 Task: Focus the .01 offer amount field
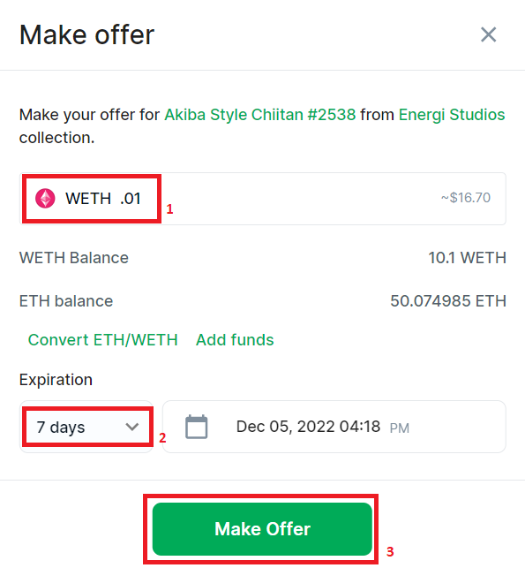131,199
